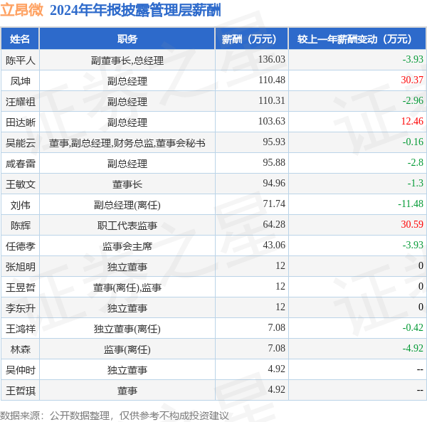Click salary value '136.03'
The width and height of the screenshot is (427, 422).
(272, 59)
